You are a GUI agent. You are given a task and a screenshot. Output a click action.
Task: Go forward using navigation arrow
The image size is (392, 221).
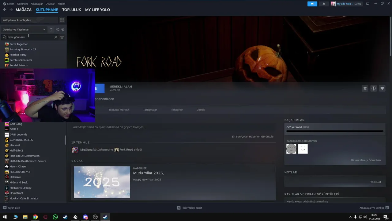point(11,10)
